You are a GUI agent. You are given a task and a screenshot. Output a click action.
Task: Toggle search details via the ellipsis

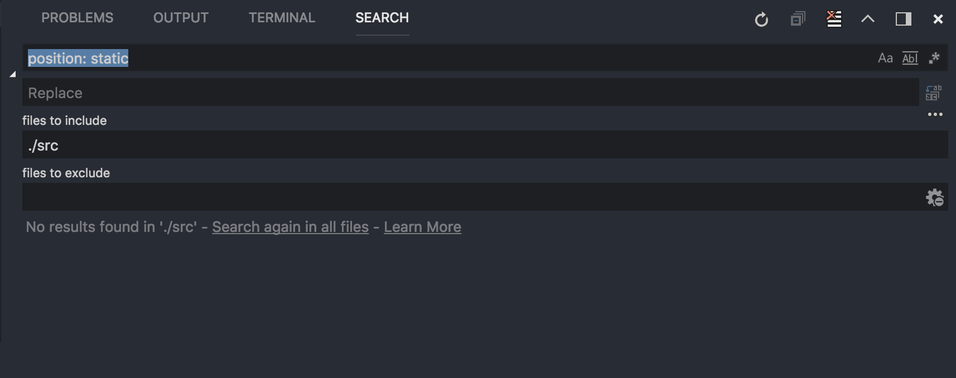(x=936, y=114)
